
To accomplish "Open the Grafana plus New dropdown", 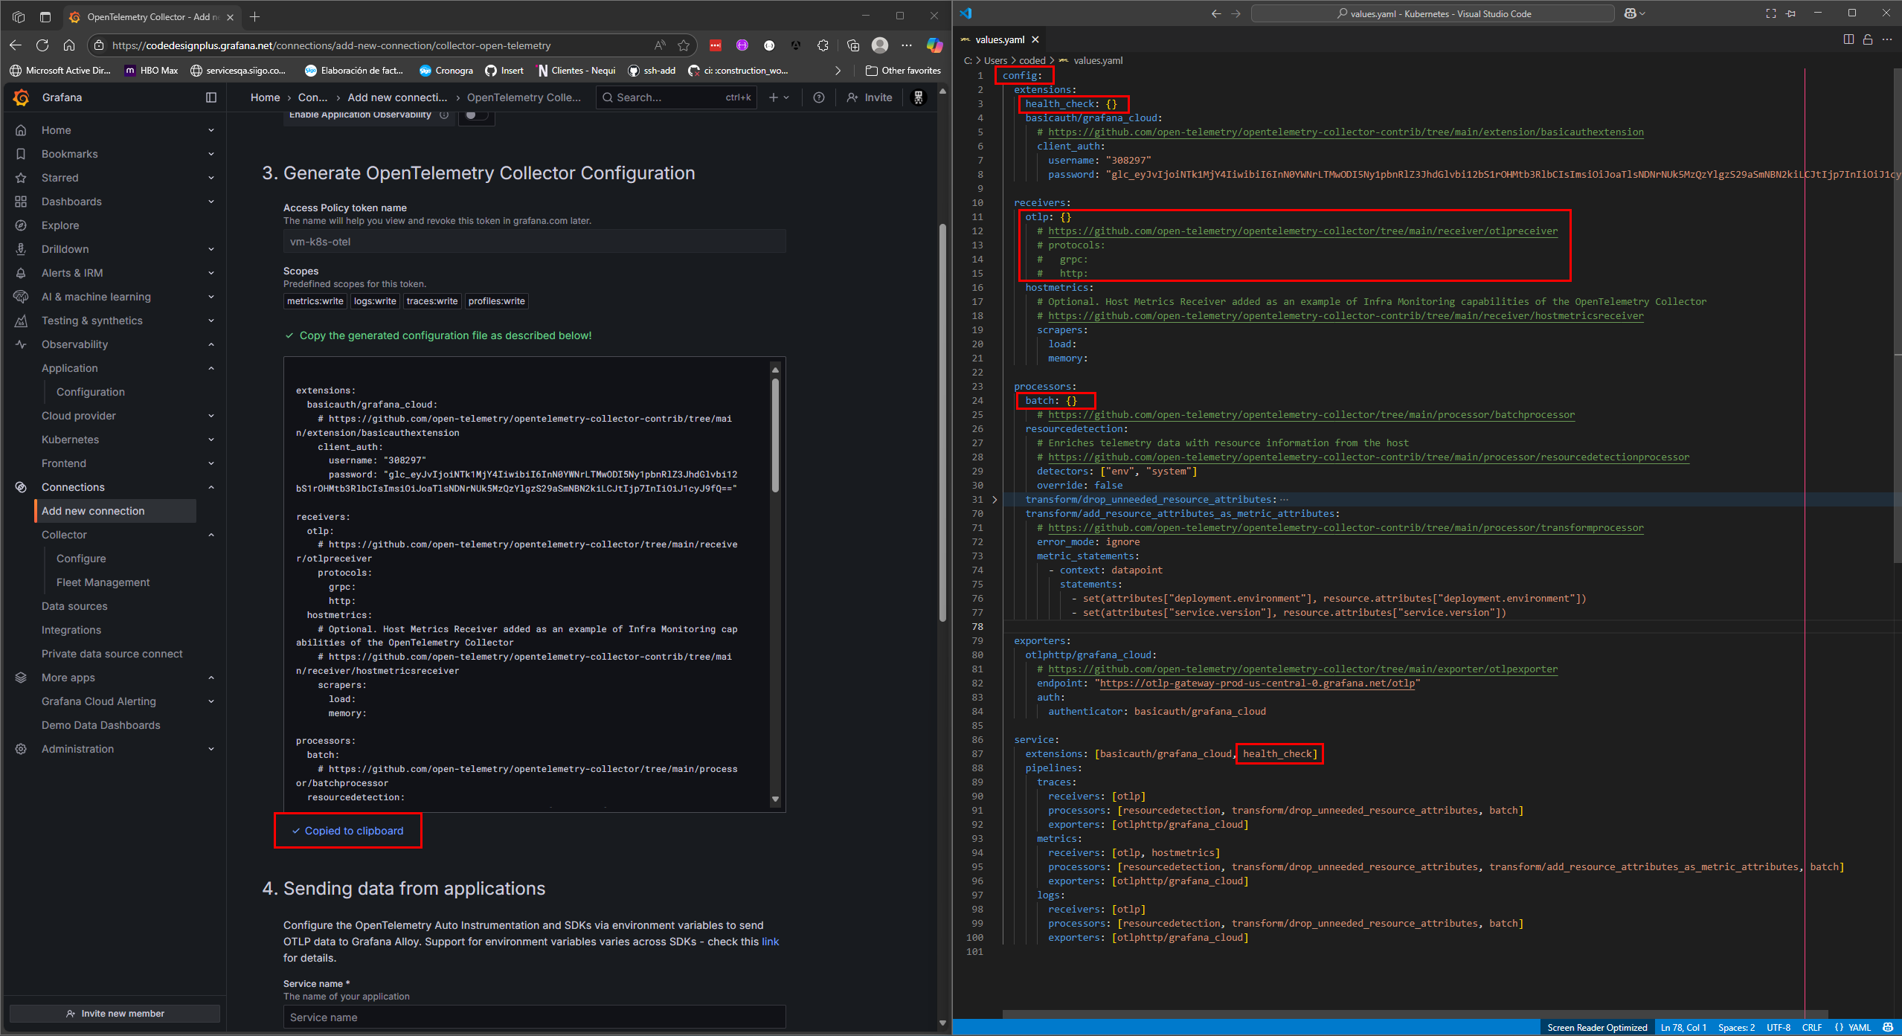I will [779, 97].
